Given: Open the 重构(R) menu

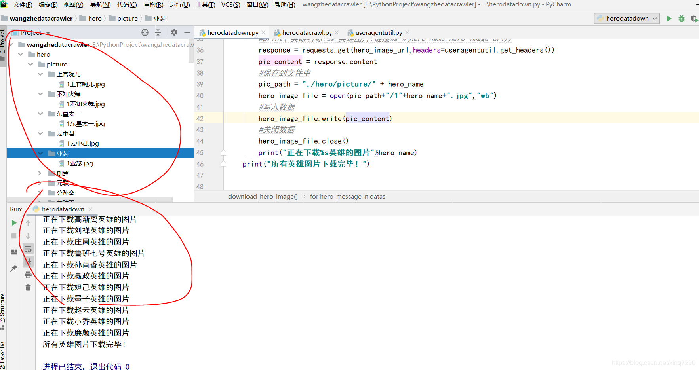Looking at the screenshot, I should pyautogui.click(x=154, y=5).
